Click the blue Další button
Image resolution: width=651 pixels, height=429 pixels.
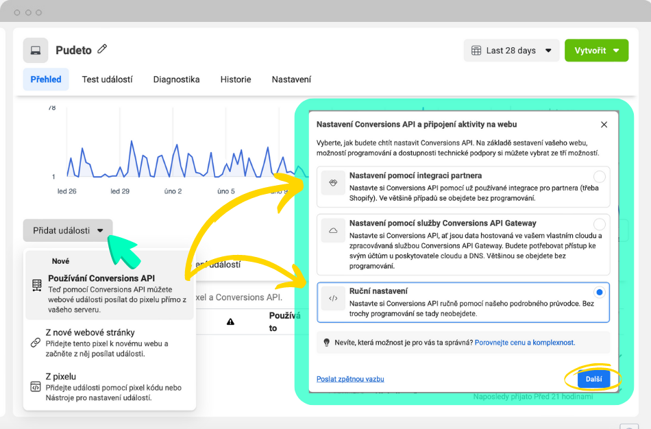593,379
